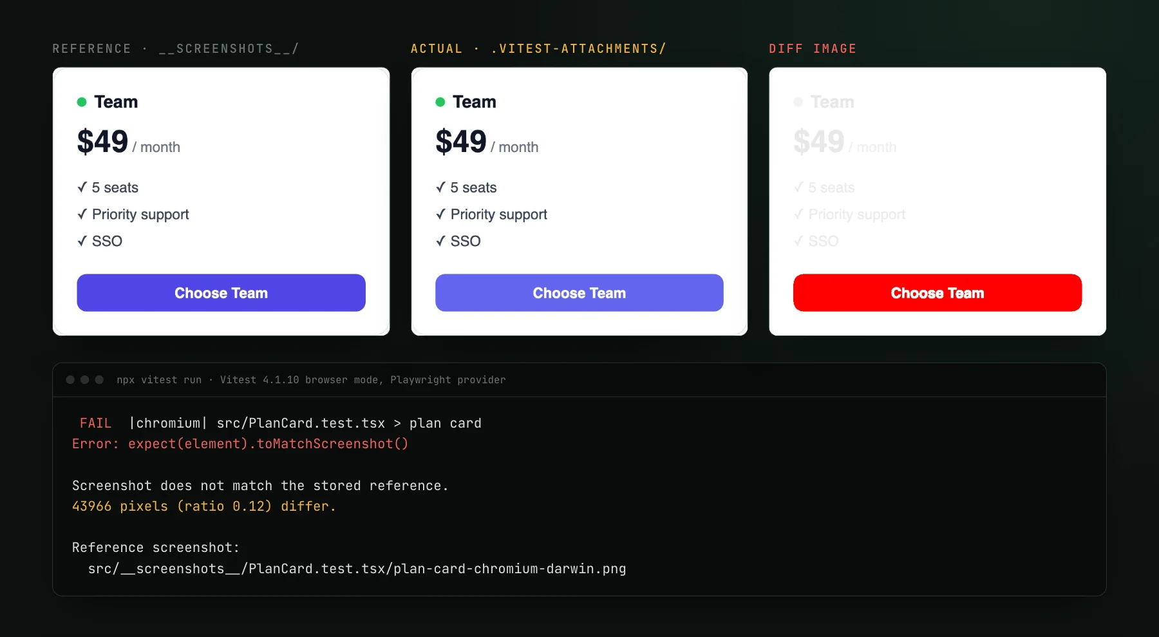Click REFERENCE __SCREENSHOTS__/ label

(176, 49)
